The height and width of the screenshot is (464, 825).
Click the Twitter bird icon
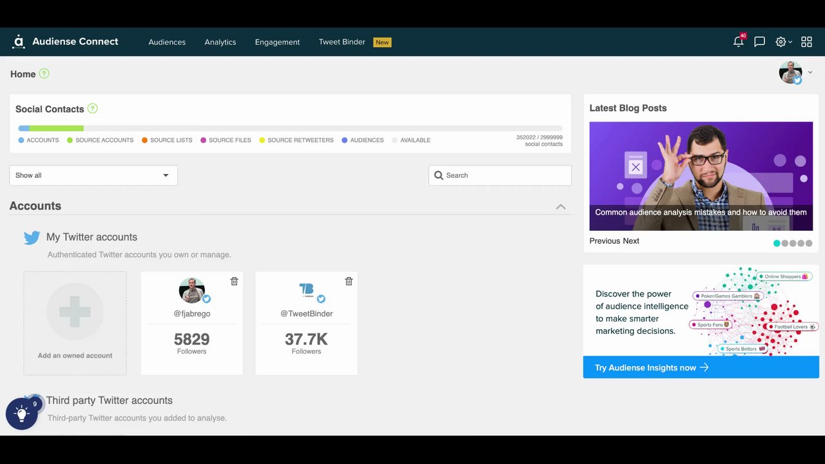pos(32,238)
